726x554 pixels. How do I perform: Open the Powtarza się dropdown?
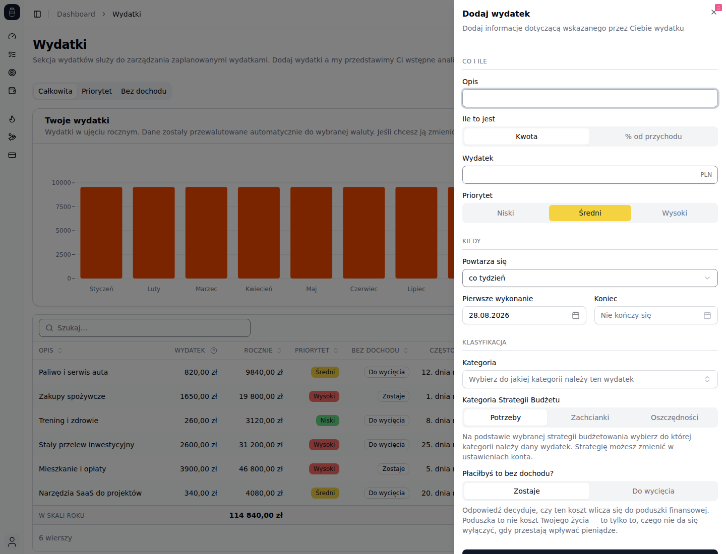pos(590,278)
